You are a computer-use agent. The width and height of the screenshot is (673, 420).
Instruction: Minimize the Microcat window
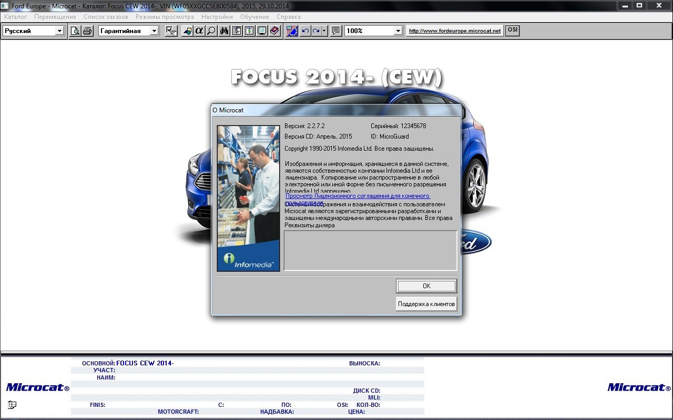point(624,5)
